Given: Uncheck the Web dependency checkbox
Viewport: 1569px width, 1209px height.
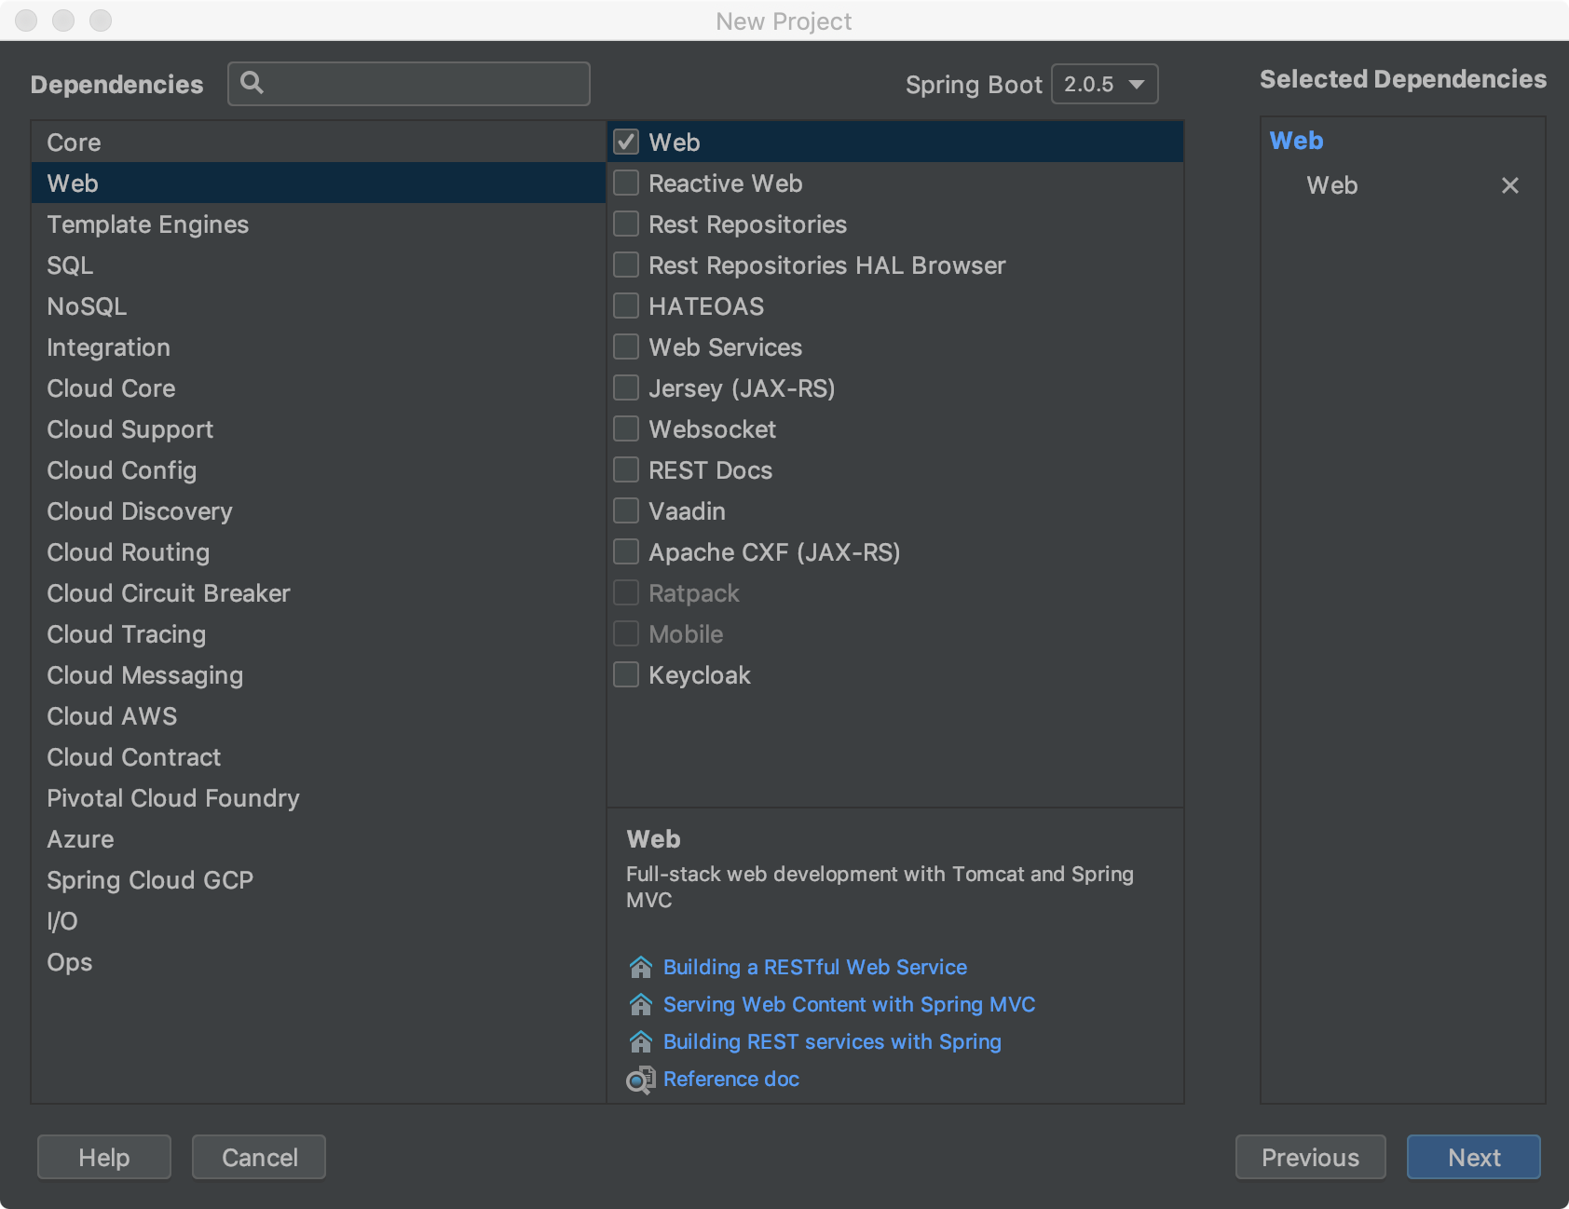Looking at the screenshot, I should (x=626, y=143).
